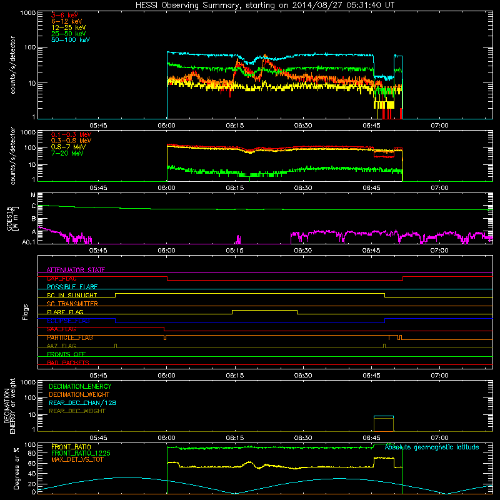
Task: Select the 25-50 keV legend label
Action: pos(69,34)
